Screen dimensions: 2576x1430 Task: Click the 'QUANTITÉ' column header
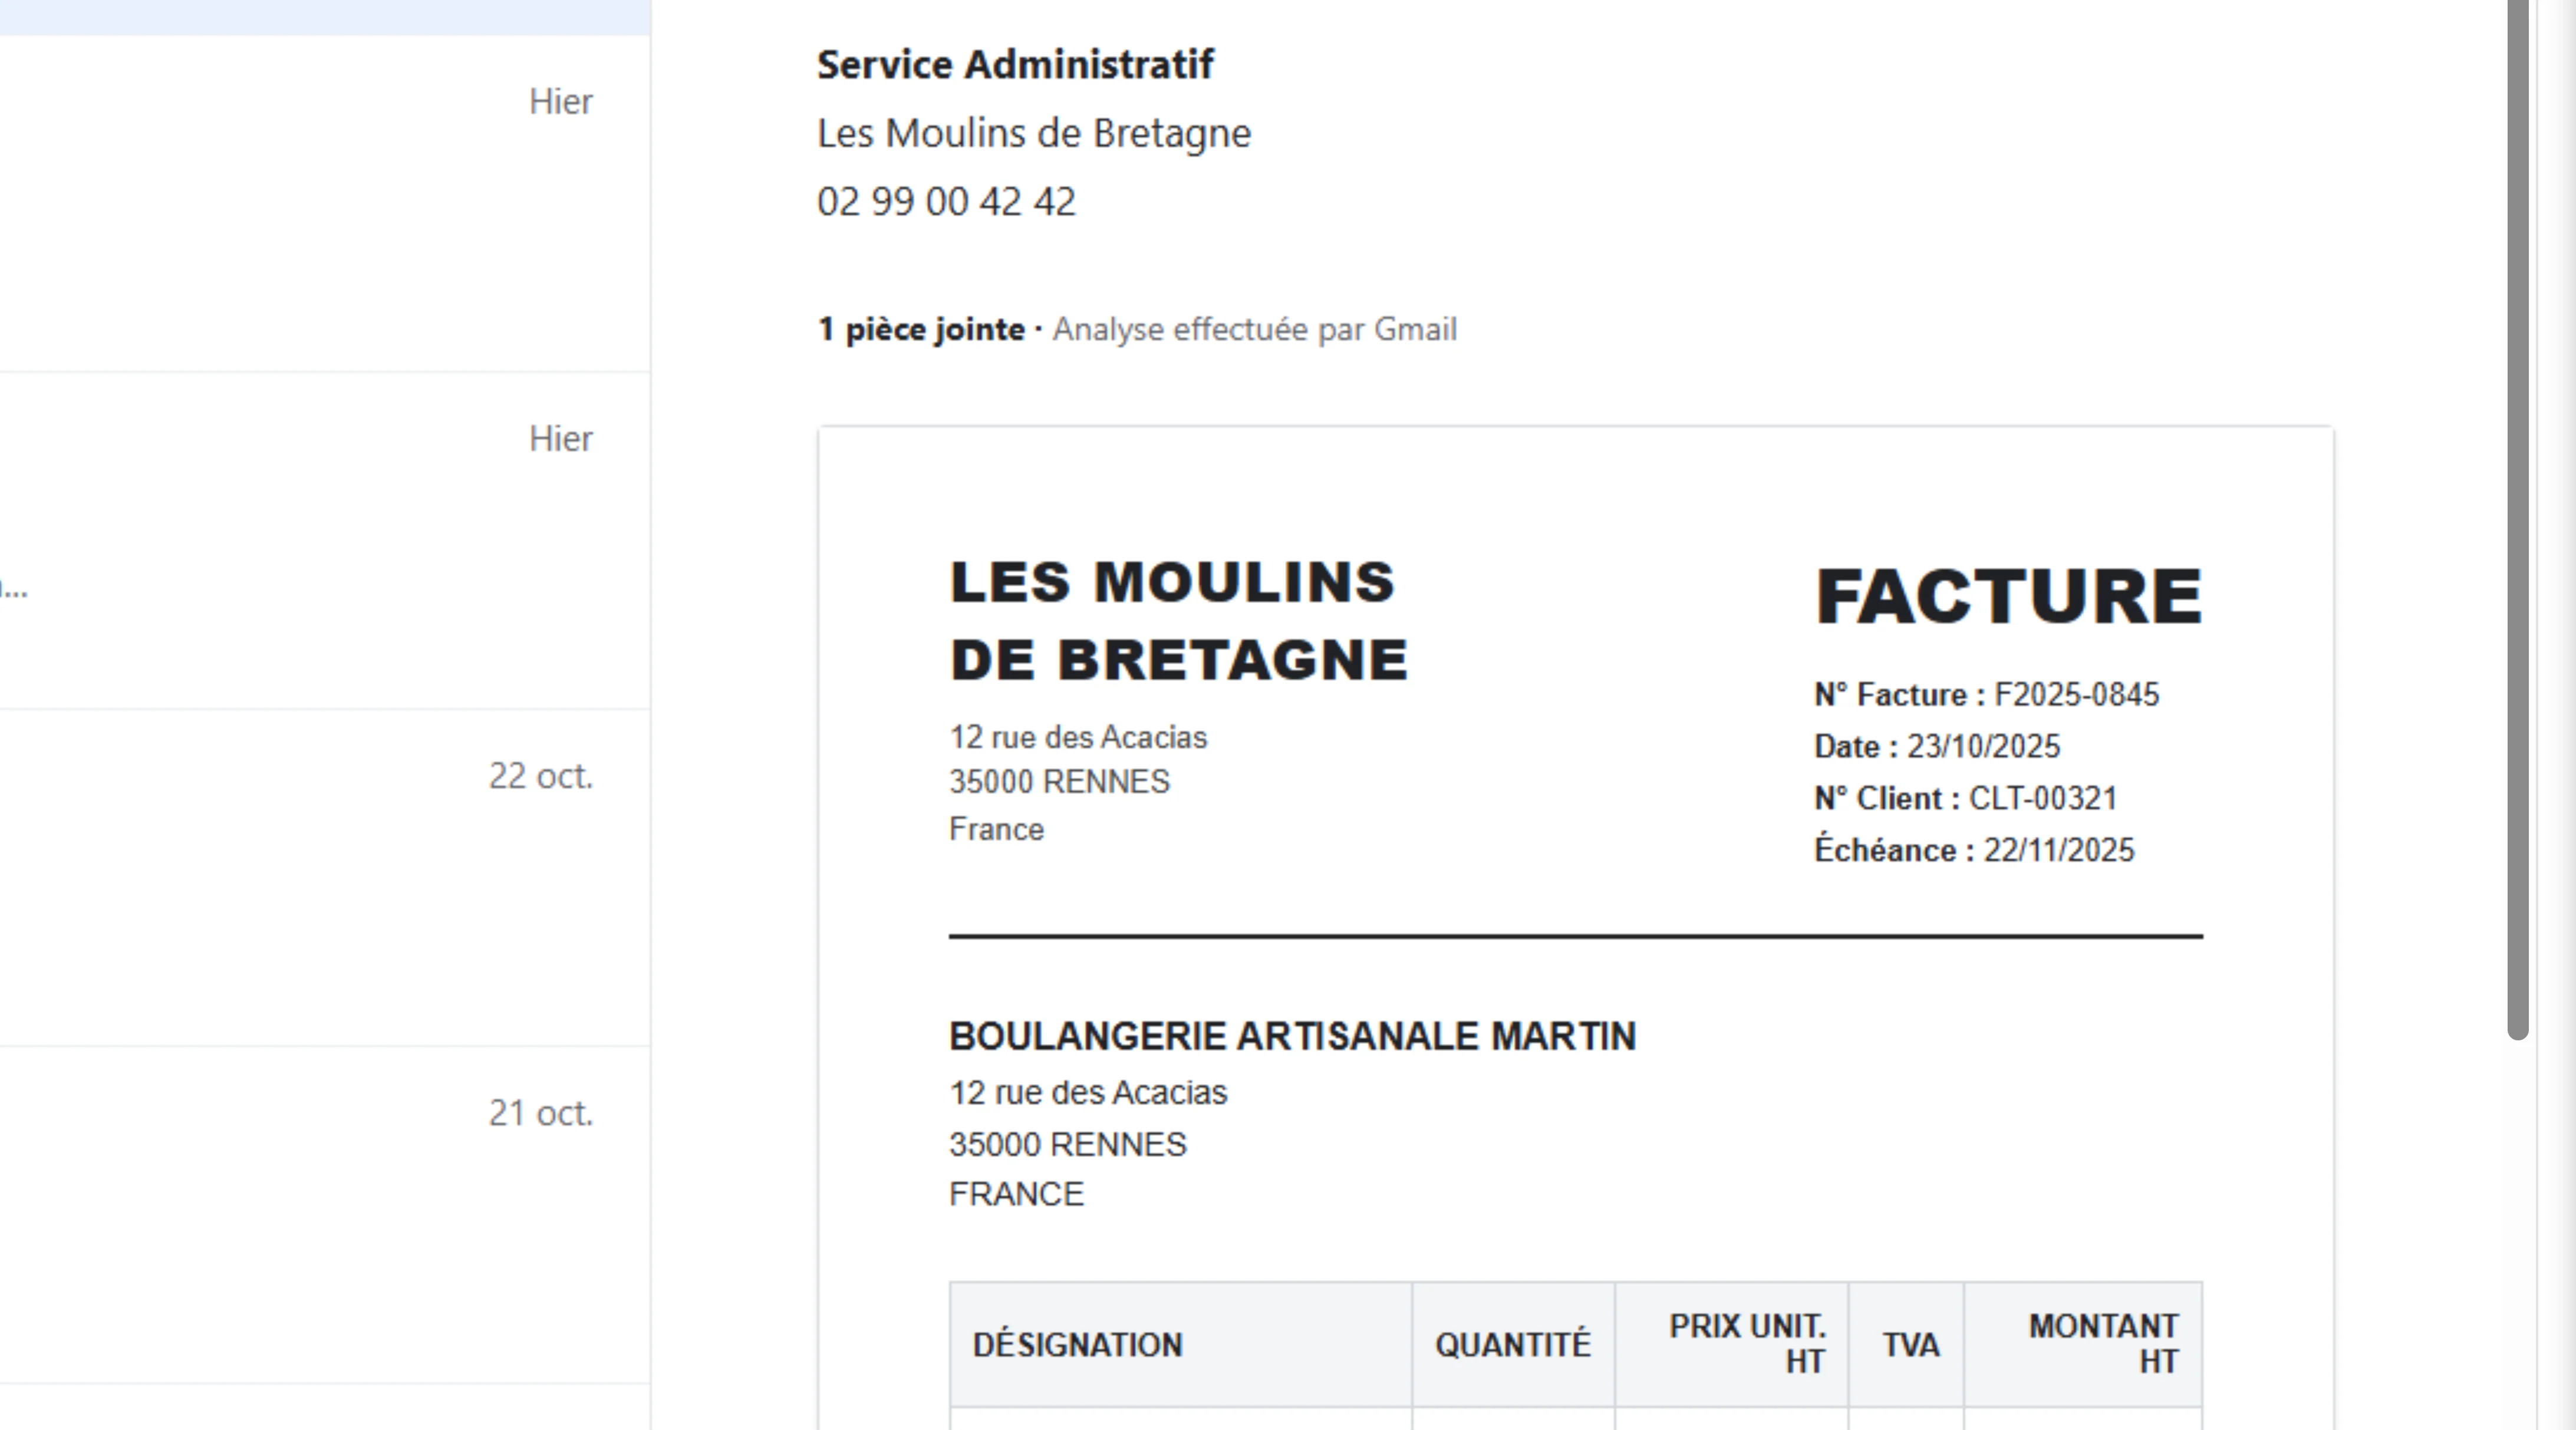1513,1345
